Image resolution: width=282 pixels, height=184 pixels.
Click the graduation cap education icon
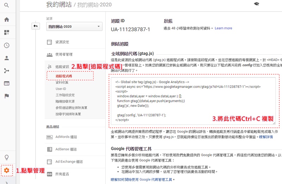(257, 4)
